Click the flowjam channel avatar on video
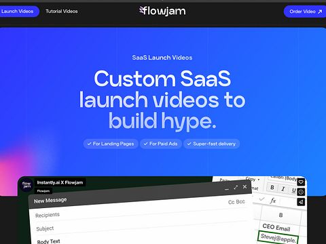 coord(26,185)
